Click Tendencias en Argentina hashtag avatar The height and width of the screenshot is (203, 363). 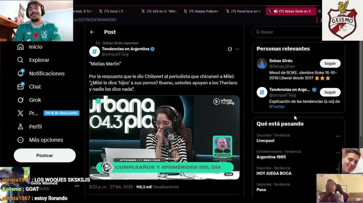pyautogui.click(x=94, y=52)
